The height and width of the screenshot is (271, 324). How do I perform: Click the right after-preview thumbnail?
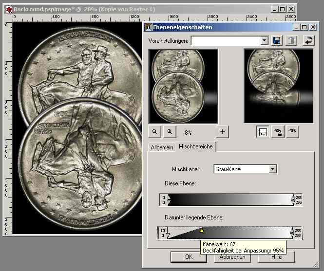[279, 86]
